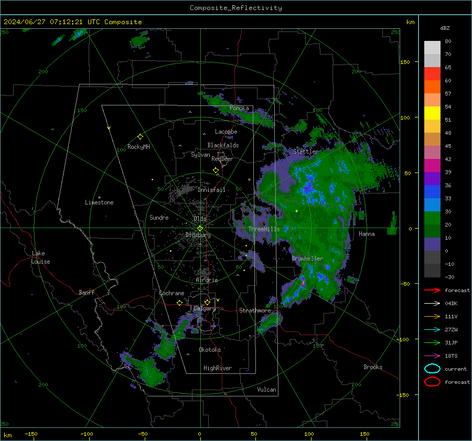Click the yellow diamond marker above Calgary
The height and width of the screenshot is (441, 472).
[207, 302]
